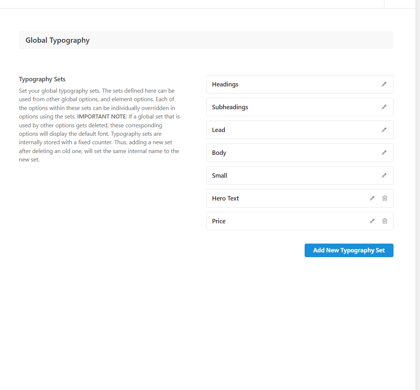
Task: Click the Typography Sets heading text
Action: point(42,79)
